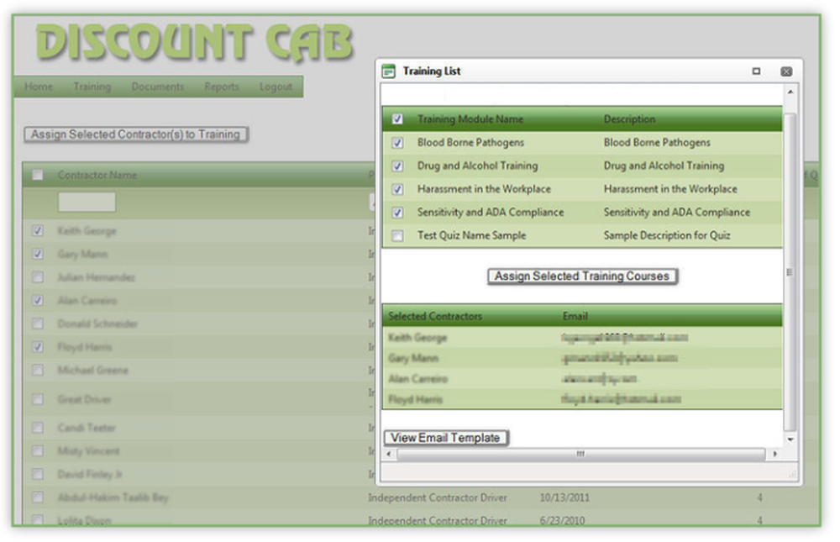This screenshot has width=840, height=542.
Task: Check the Test Quiz Name Sample module
Action: click(x=397, y=236)
